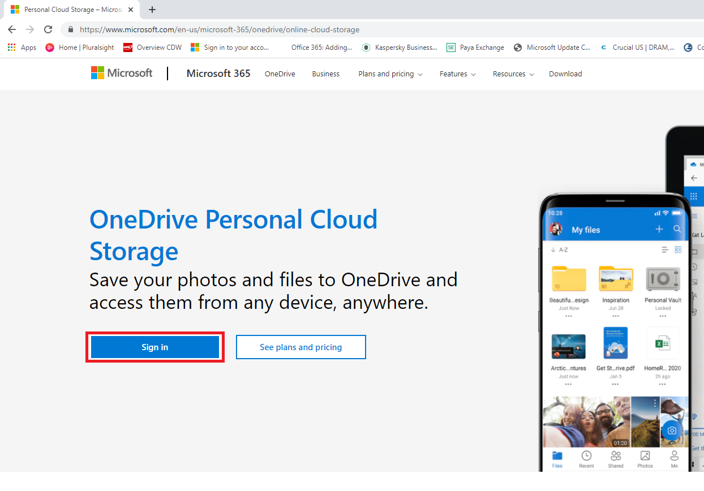Select OneDrive in the navigation bar
This screenshot has width=704, height=491.
point(280,74)
